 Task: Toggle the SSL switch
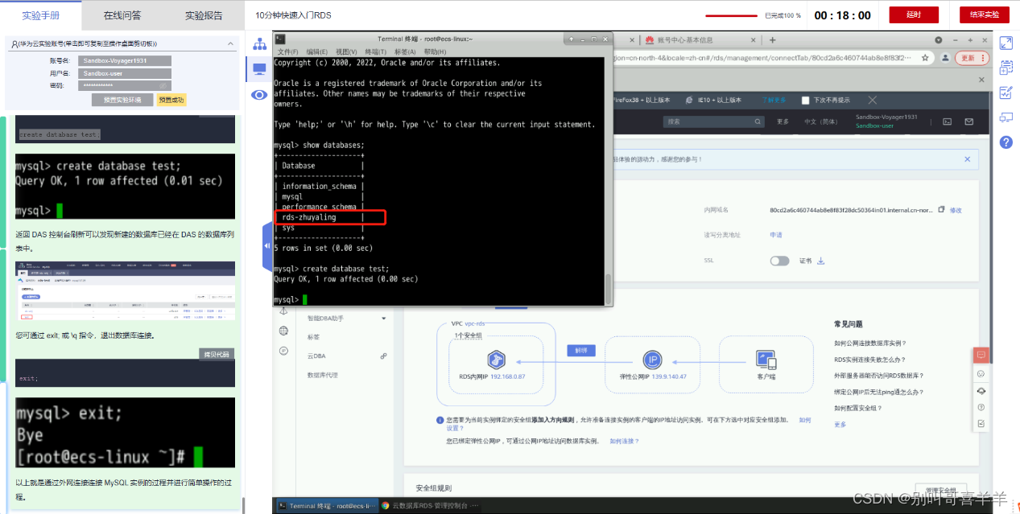point(779,261)
